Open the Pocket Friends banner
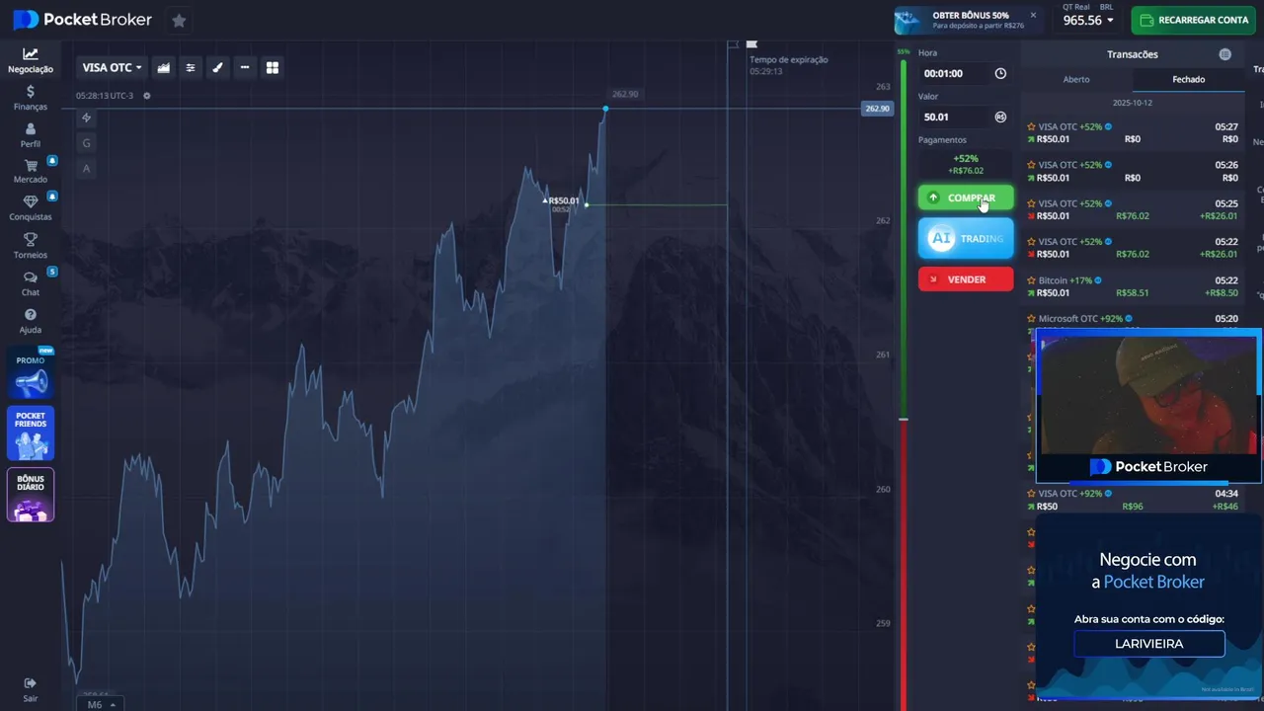The image size is (1264, 711). [x=31, y=433]
